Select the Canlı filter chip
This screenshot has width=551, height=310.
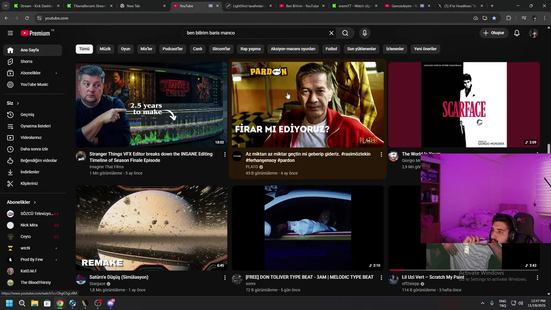pos(198,49)
